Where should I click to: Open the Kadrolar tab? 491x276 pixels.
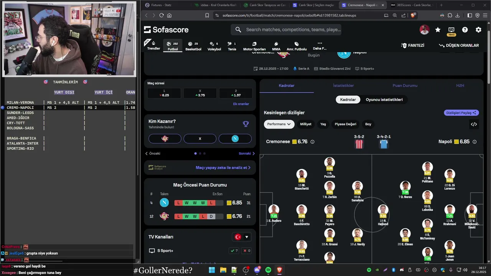pos(287,85)
